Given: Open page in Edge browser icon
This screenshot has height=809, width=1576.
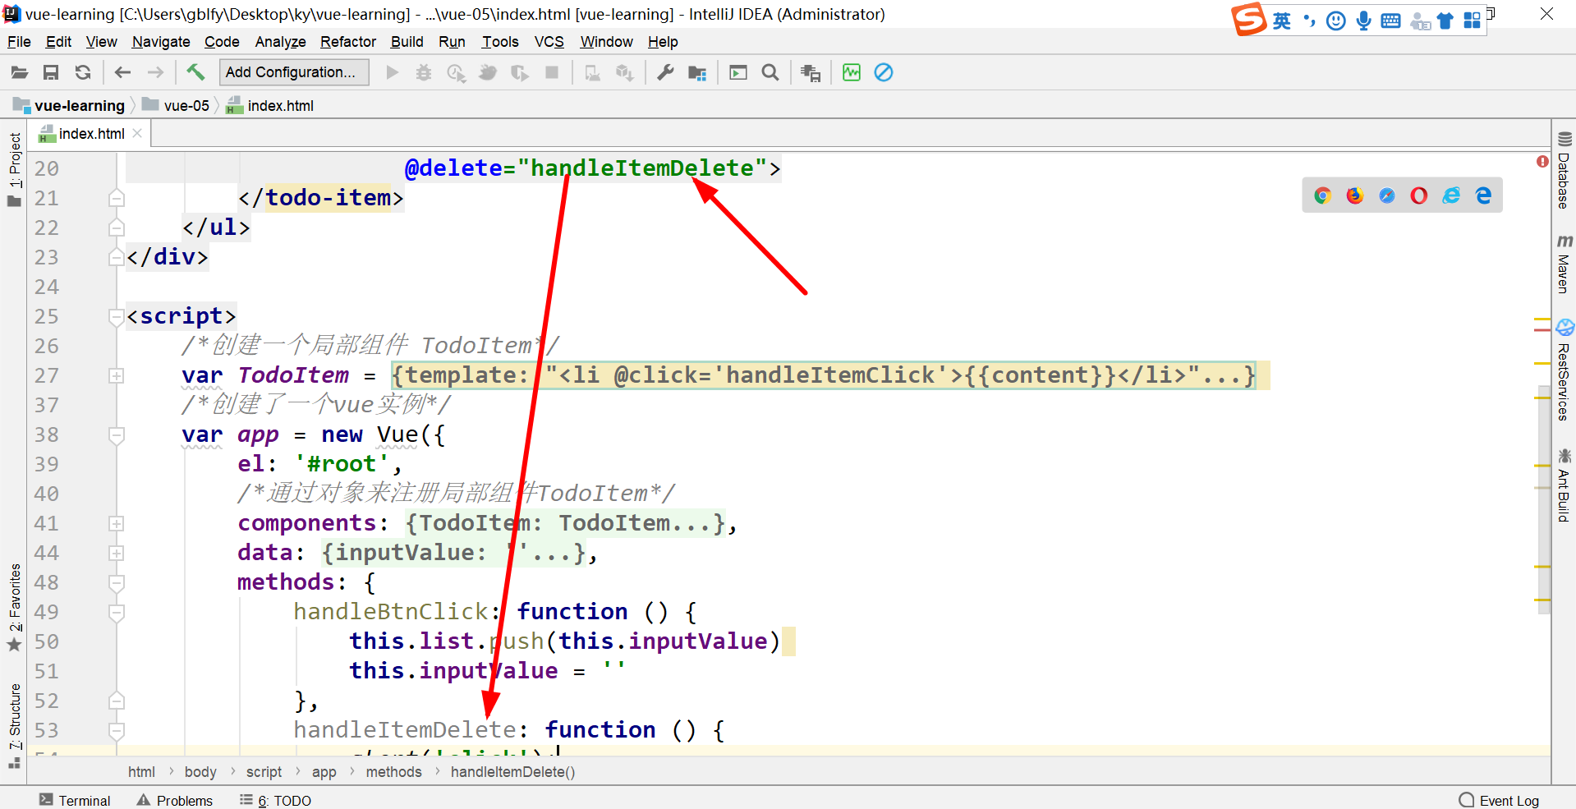Looking at the screenshot, I should [x=1483, y=195].
